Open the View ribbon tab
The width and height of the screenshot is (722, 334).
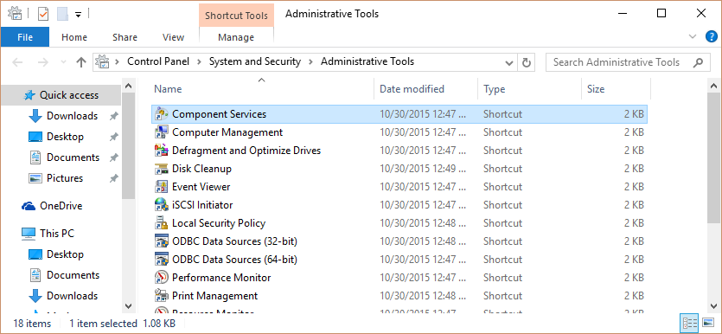(173, 37)
